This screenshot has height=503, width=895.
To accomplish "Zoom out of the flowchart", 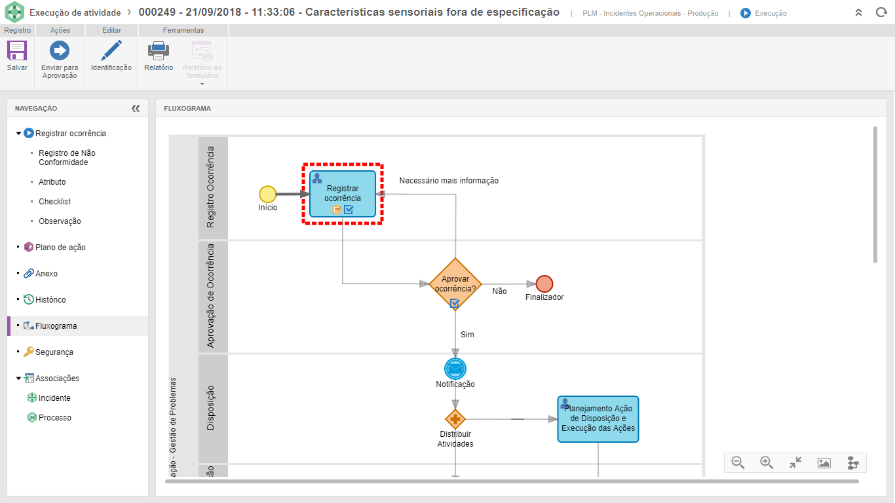I will [738, 462].
